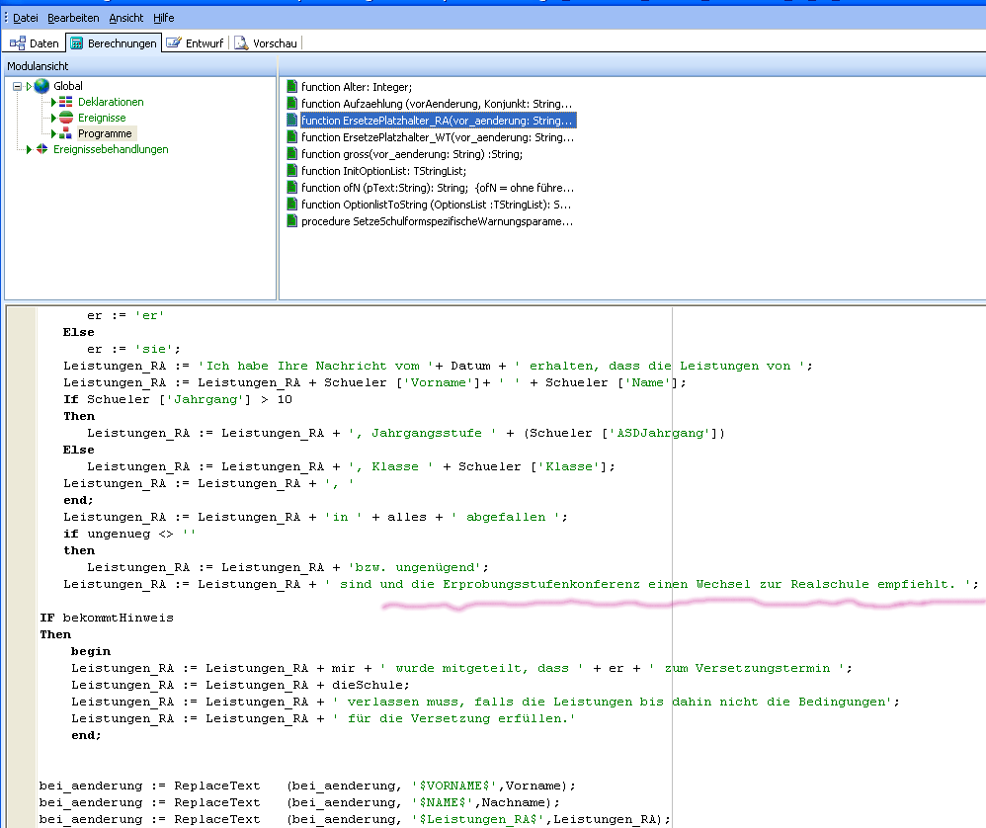Click code line with '$Leistungen_RA$'
The image size is (986, 828).
pos(355,819)
